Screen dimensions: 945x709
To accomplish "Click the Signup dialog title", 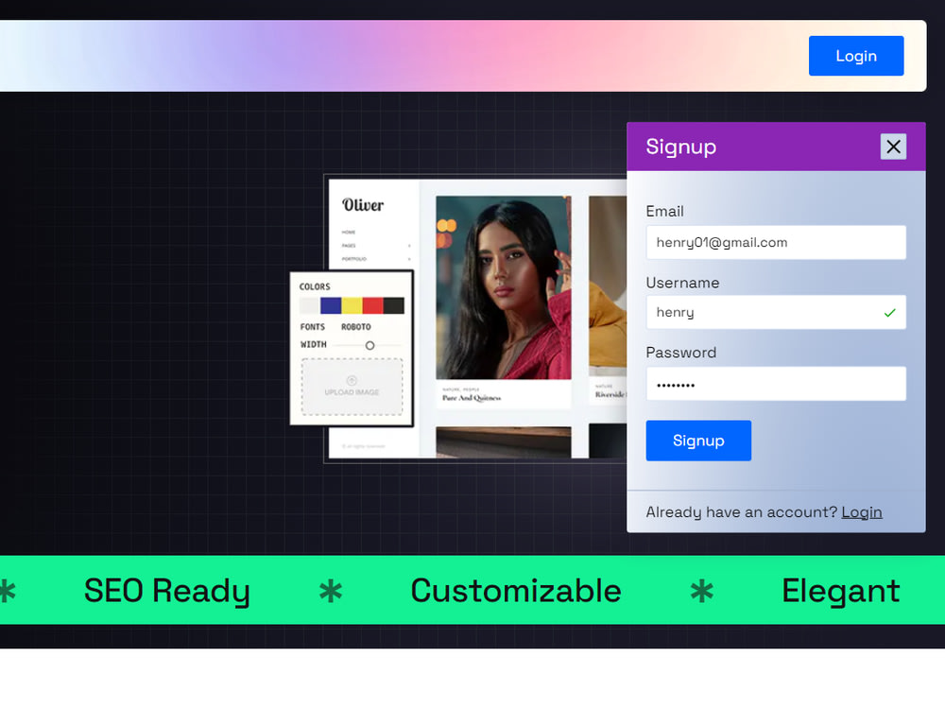I will [x=681, y=147].
